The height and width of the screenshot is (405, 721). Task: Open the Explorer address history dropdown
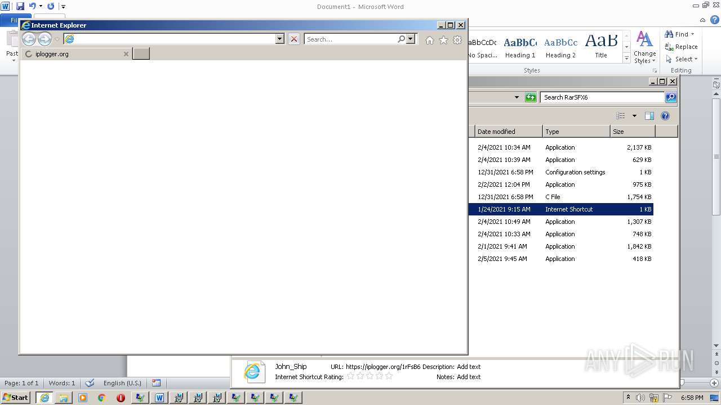tap(517, 97)
